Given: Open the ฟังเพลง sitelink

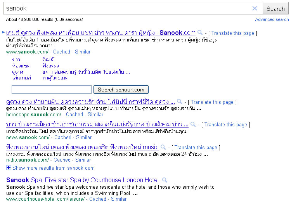Looking at the screenshot, I should (50, 66).
